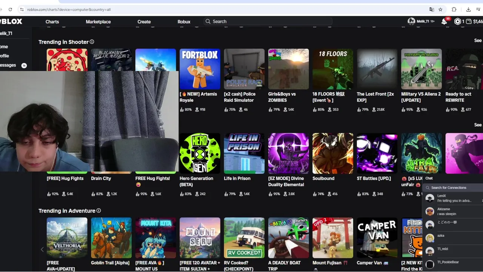Click the Messages unread count badge

click(x=24, y=65)
